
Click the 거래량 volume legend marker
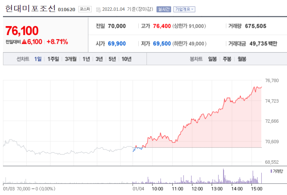271,171
